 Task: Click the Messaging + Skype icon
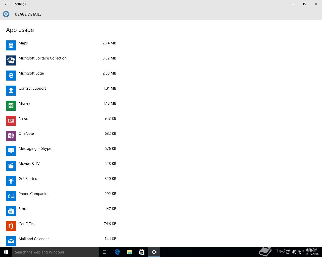[11, 151]
